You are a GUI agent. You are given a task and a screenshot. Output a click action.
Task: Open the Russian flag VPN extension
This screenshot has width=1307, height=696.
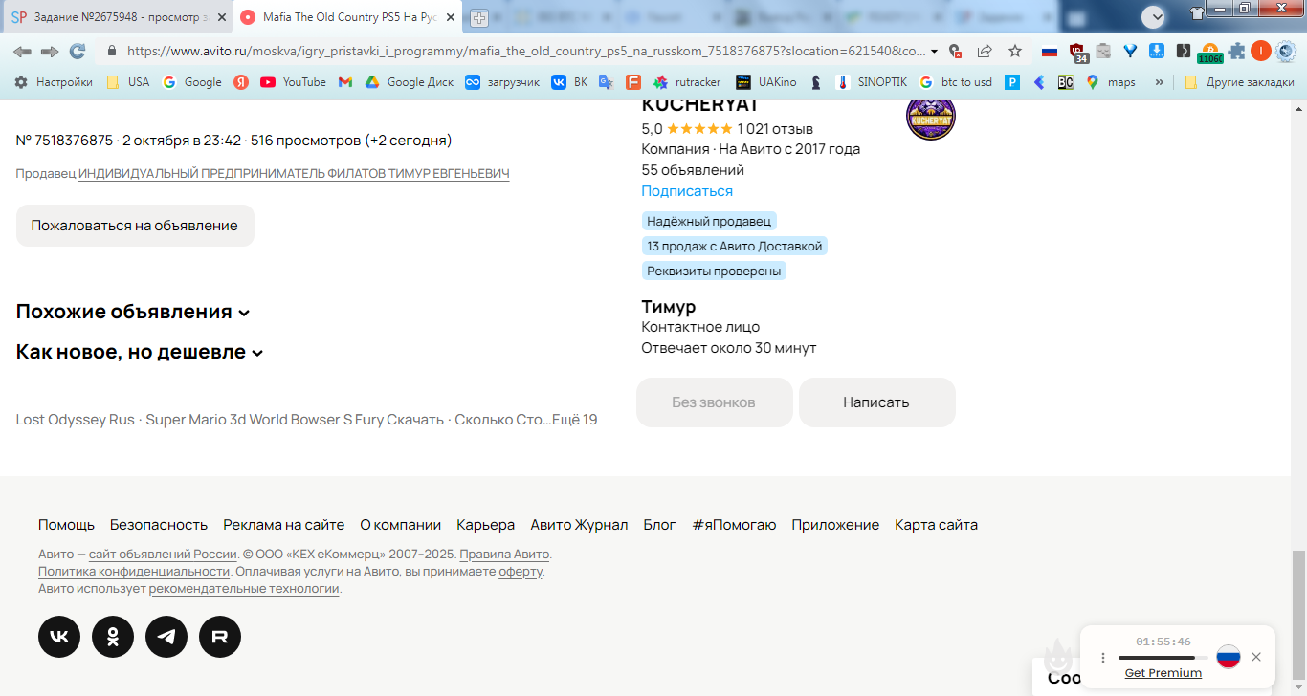[x=1050, y=51]
